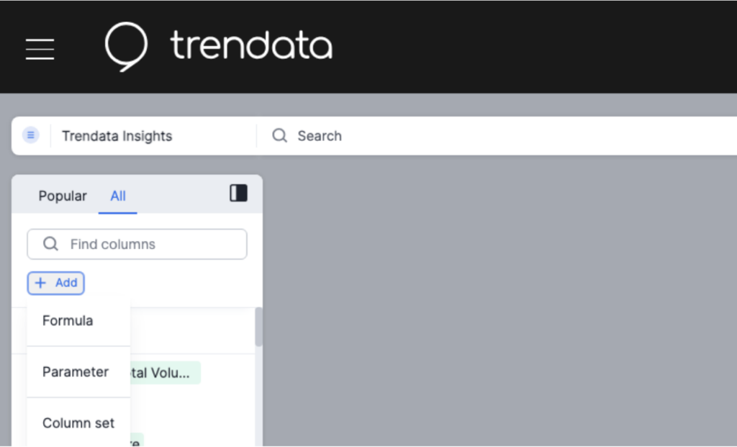Screen dimensions: 737x447
Task: Click into the Find columns field
Action: [137, 244]
